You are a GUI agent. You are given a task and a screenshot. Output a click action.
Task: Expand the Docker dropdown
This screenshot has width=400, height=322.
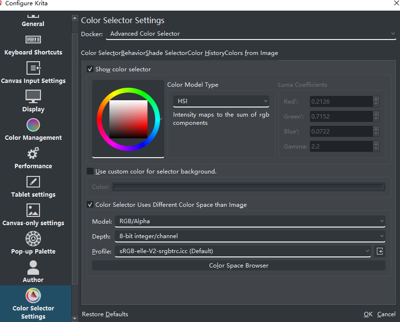coord(251,34)
